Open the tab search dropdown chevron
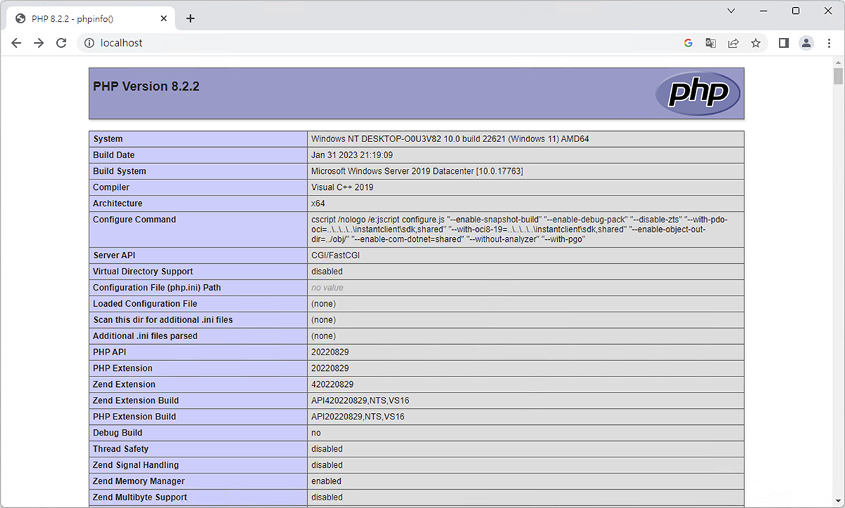The width and height of the screenshot is (845, 508). (x=731, y=11)
